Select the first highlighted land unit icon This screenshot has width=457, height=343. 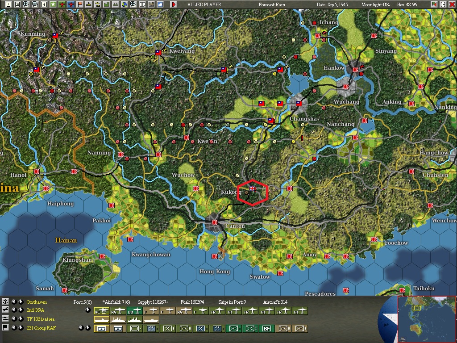pos(101,329)
